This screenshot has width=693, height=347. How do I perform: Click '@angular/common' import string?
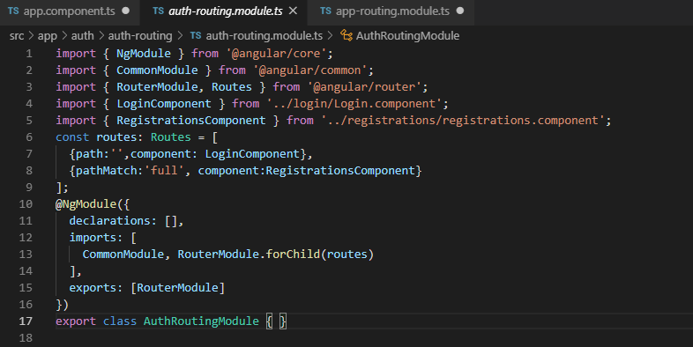point(309,70)
